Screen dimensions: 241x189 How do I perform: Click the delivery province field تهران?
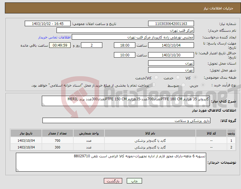171,63
